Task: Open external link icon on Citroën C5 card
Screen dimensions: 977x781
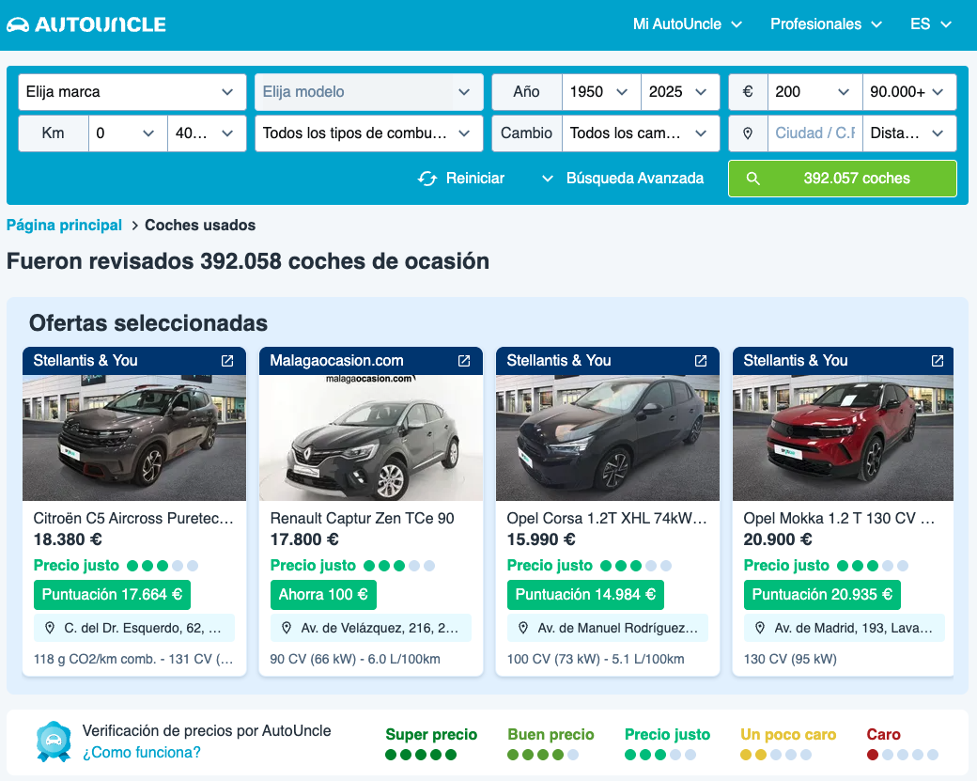Action: (227, 361)
